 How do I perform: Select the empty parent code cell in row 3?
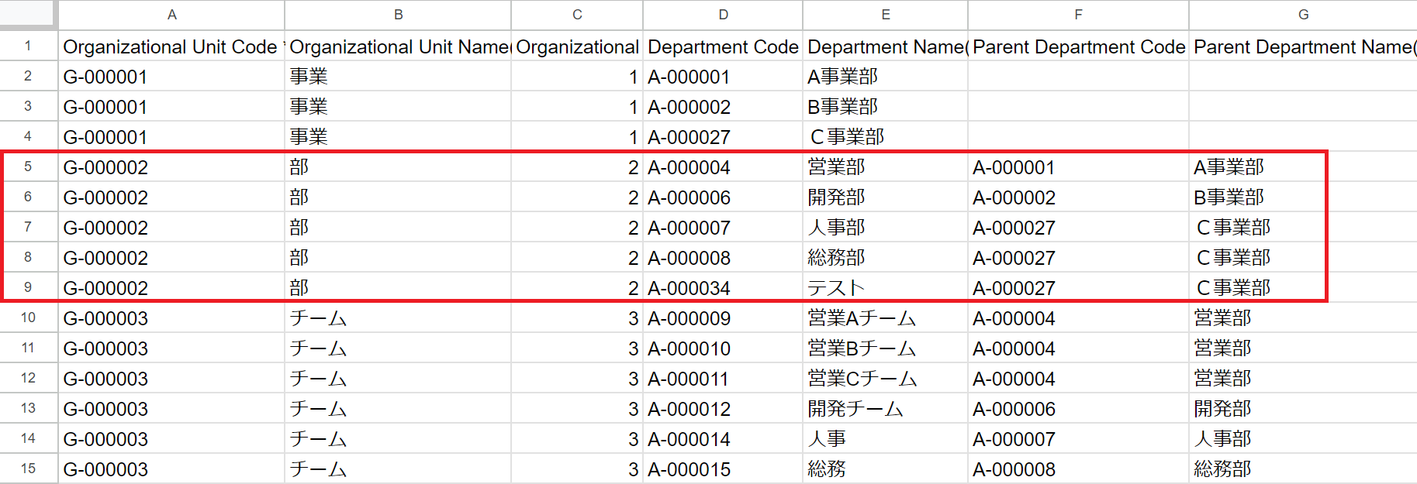(1078, 108)
